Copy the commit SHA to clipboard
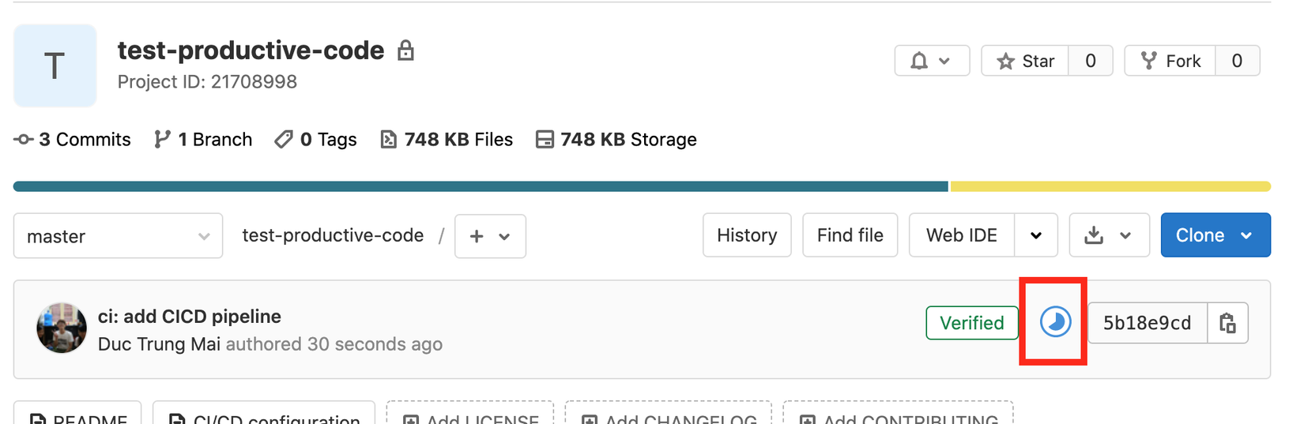 pos(1227,323)
